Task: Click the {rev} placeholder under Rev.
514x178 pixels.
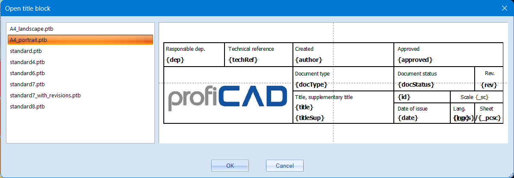Action: 489,85
